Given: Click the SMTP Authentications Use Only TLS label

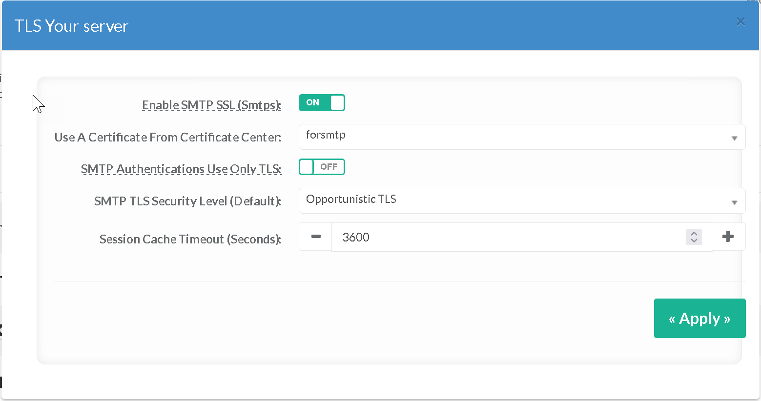Looking at the screenshot, I should 181,169.
